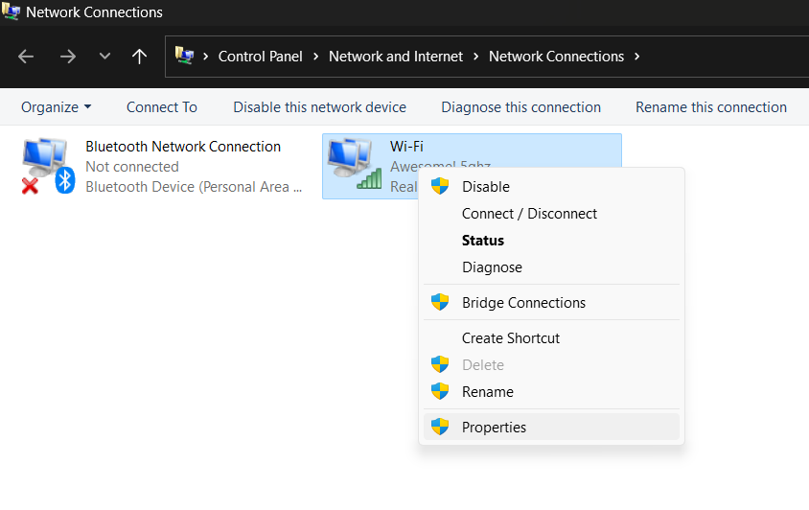Image resolution: width=809 pixels, height=510 pixels.
Task: Choose Connect / Disconnect in context menu
Action: (x=551, y=213)
